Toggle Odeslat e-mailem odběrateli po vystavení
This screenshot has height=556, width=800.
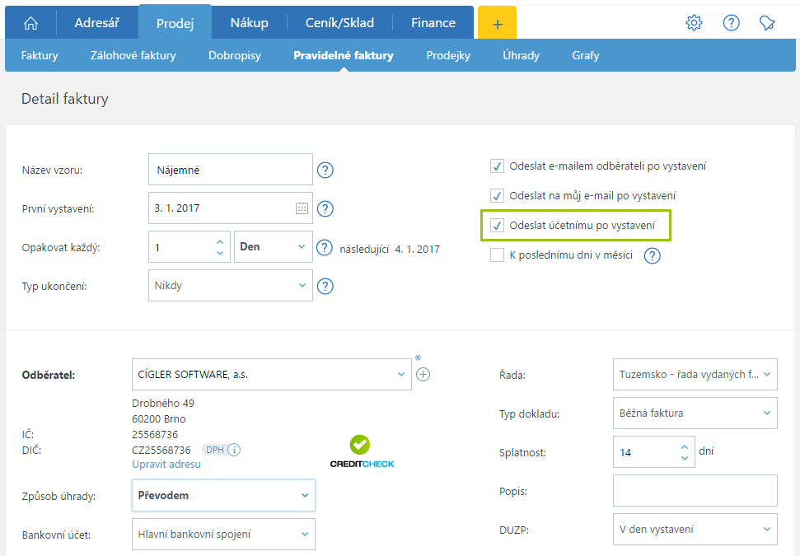497,166
